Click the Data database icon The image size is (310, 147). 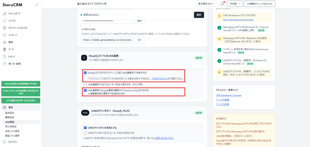[5, 49]
